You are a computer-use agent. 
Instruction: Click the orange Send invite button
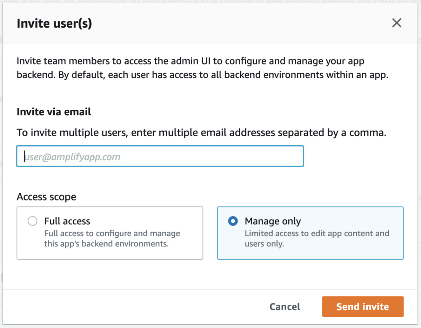pyautogui.click(x=362, y=307)
